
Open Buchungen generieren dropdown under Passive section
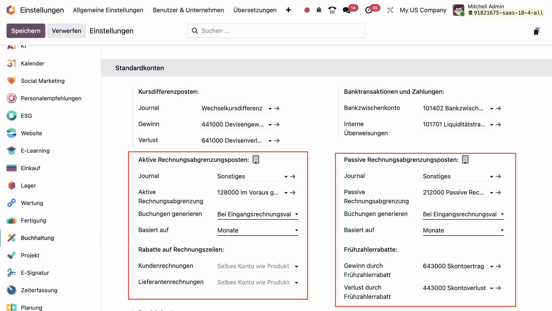[463, 214]
